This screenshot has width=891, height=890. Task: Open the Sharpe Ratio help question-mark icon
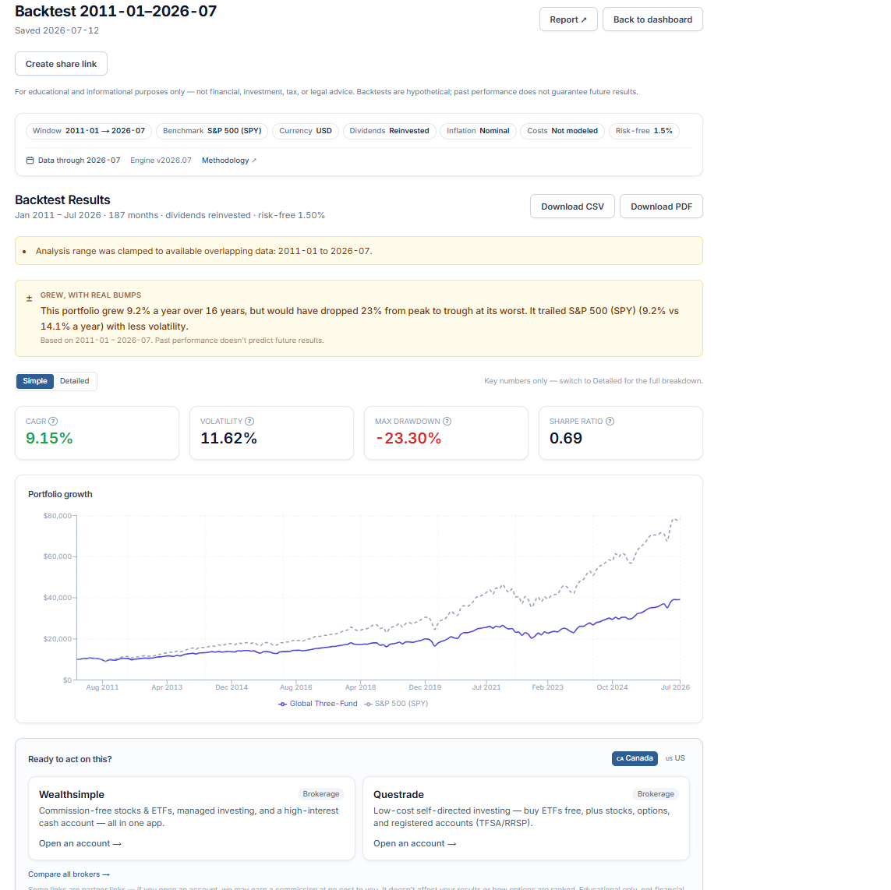click(610, 422)
